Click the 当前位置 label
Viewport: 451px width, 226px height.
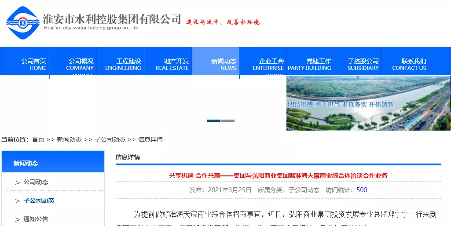pyautogui.click(x=15, y=139)
